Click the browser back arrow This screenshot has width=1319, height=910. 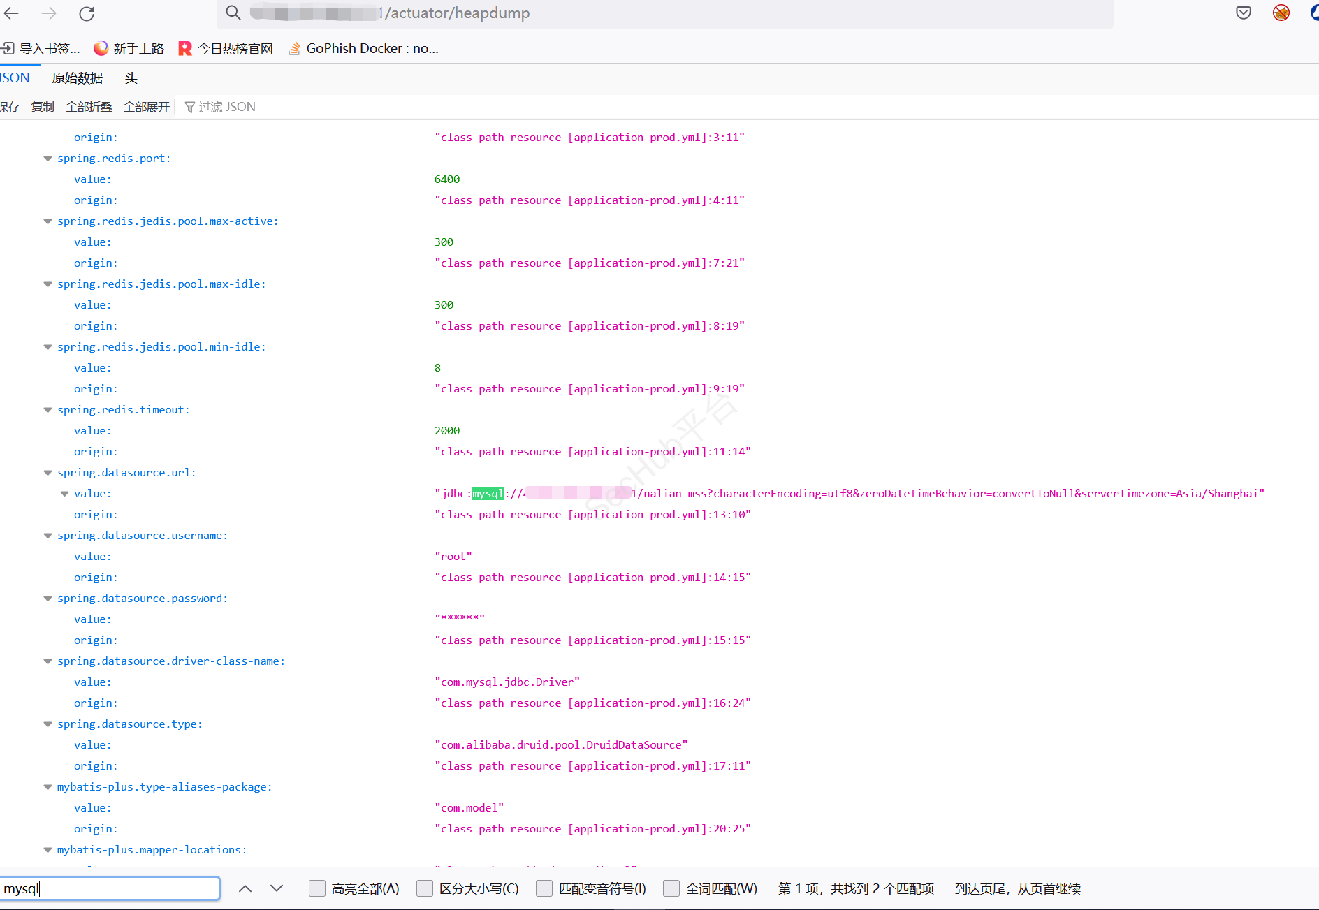coord(12,13)
